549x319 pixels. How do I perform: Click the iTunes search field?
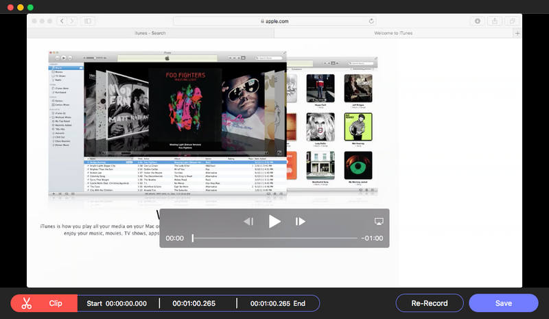pyautogui.click(x=269, y=58)
